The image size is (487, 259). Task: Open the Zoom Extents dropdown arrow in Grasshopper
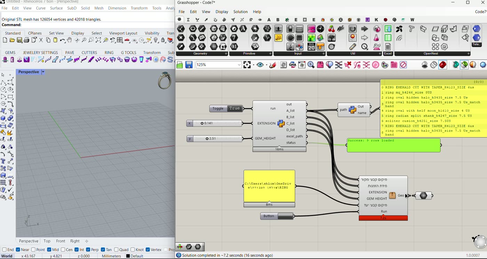(x=253, y=65)
